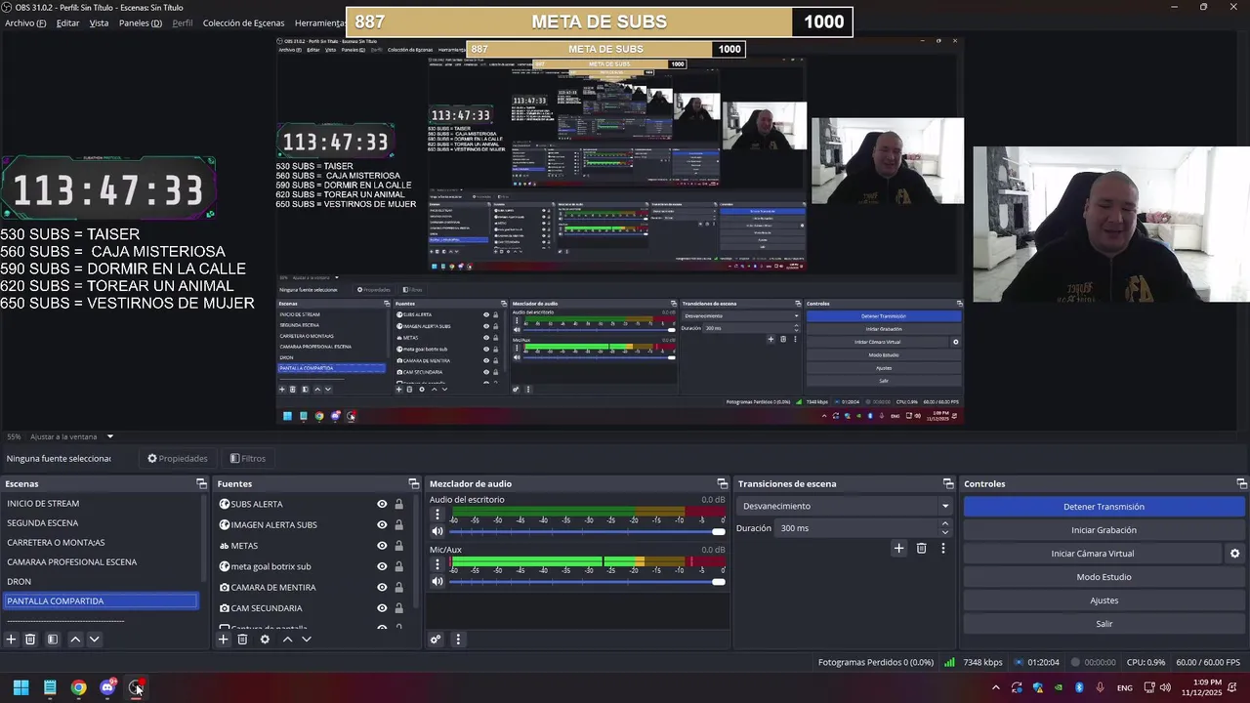Hide the CAMARA DE MENTIRA source

tap(382, 587)
